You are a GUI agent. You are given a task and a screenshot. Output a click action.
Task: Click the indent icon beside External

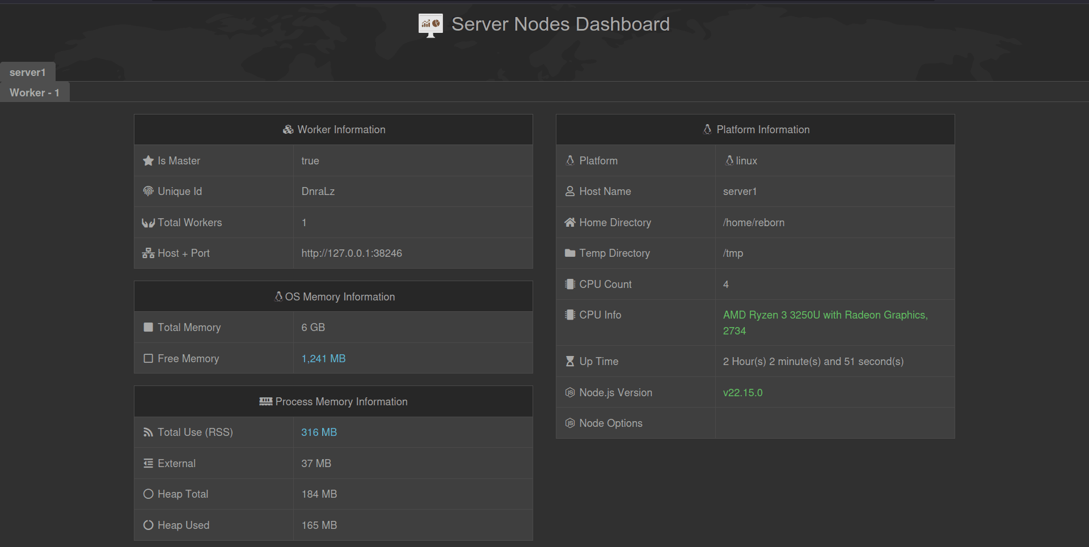148,464
